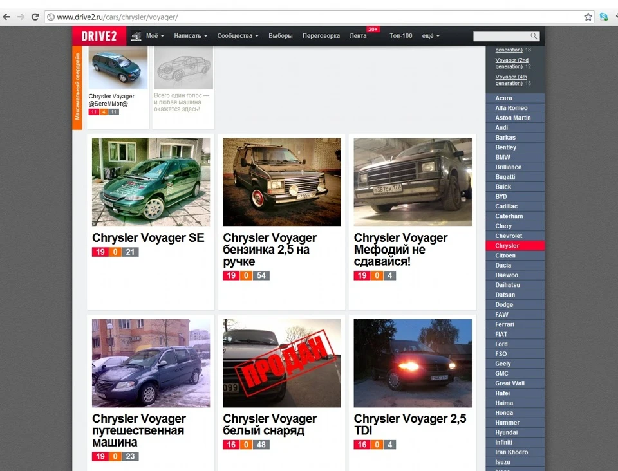This screenshot has height=471, width=618.
Task: Expand the Моё dropdown menu
Action: click(155, 36)
